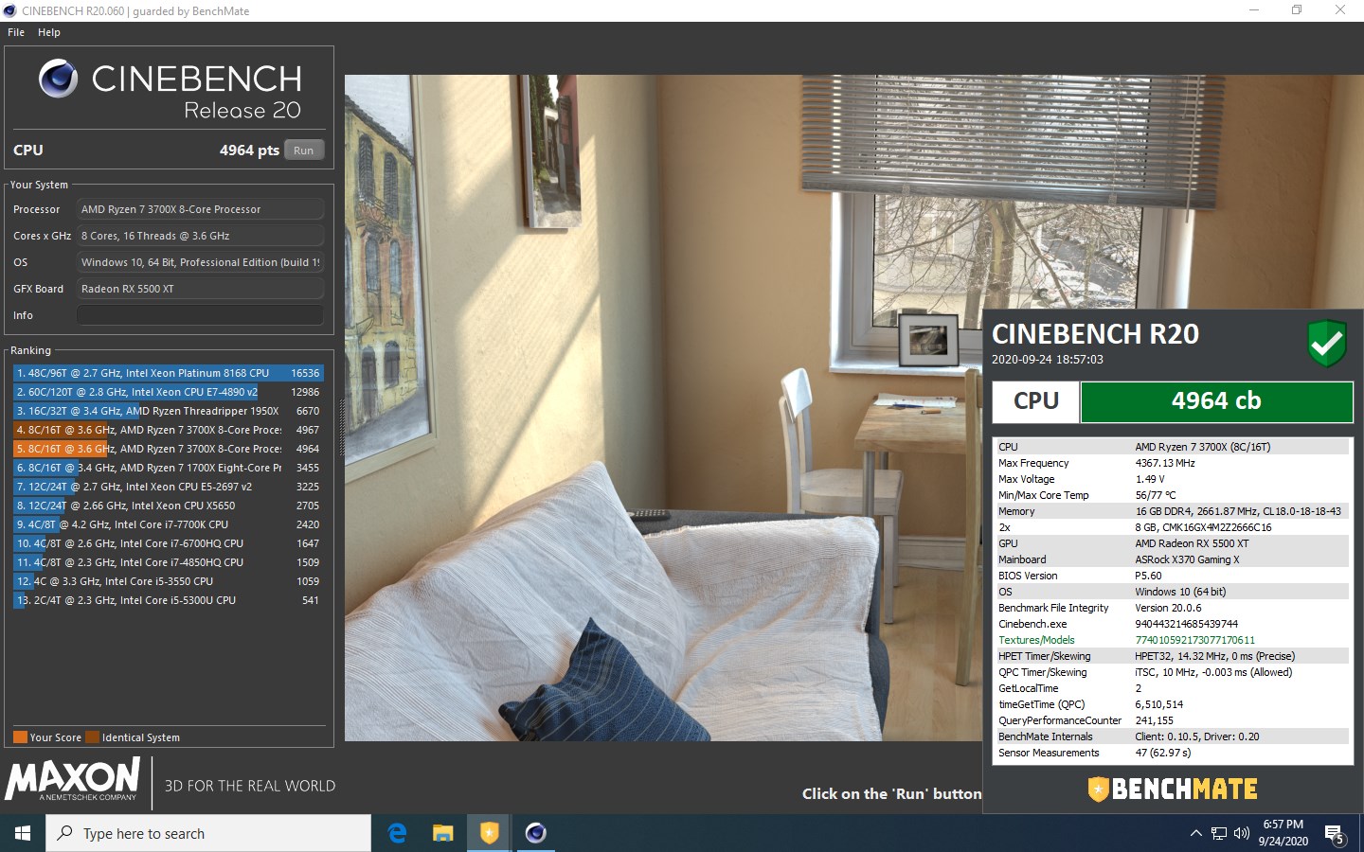Select ranking row Intel Xeon CPU E5-2697 v2

point(169,487)
